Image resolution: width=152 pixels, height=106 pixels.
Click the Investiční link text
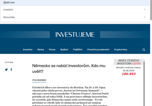click(8, 10)
